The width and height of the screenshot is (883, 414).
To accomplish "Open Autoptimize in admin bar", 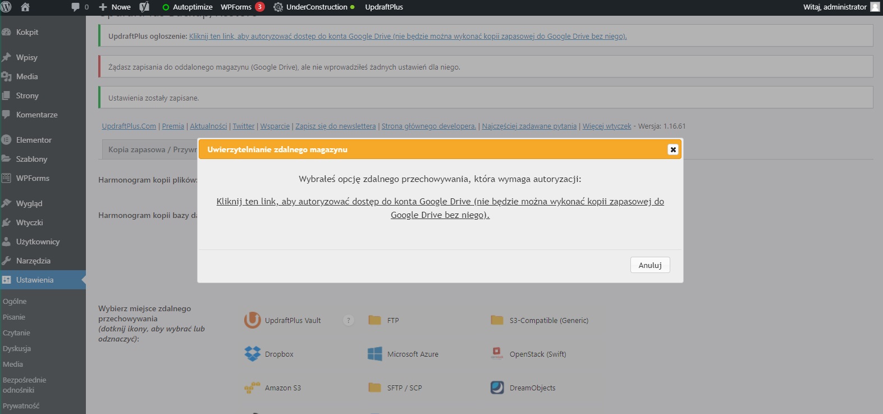I will [187, 7].
